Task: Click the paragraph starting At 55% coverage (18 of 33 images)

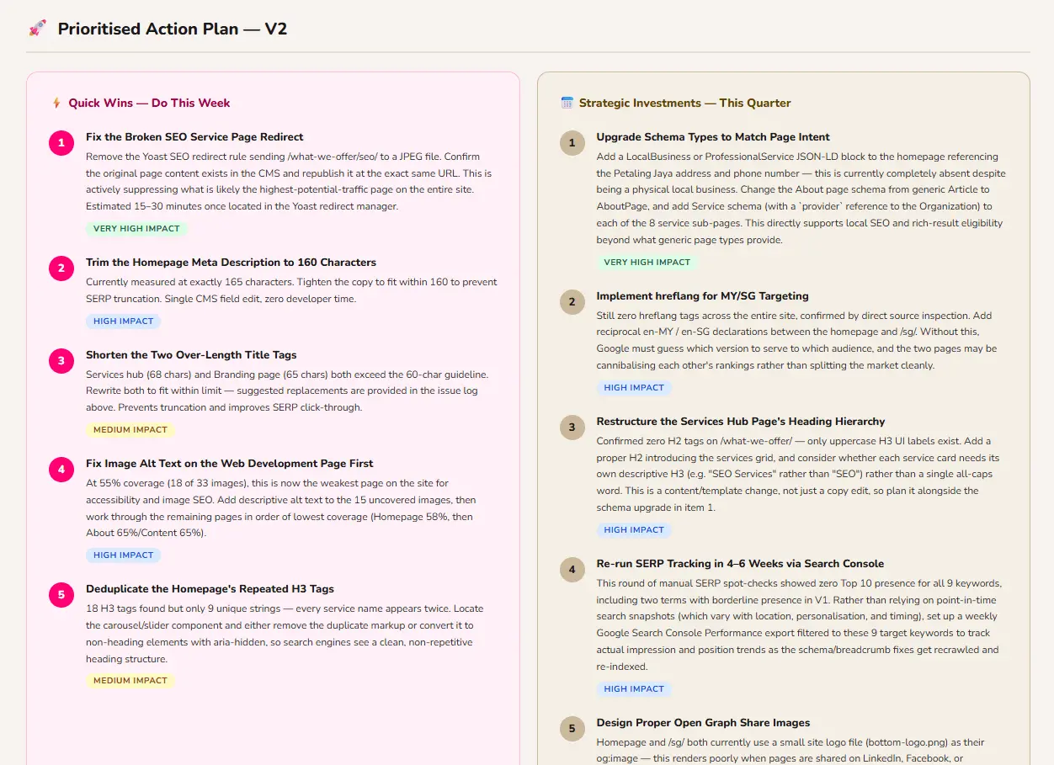Action: click(281, 507)
